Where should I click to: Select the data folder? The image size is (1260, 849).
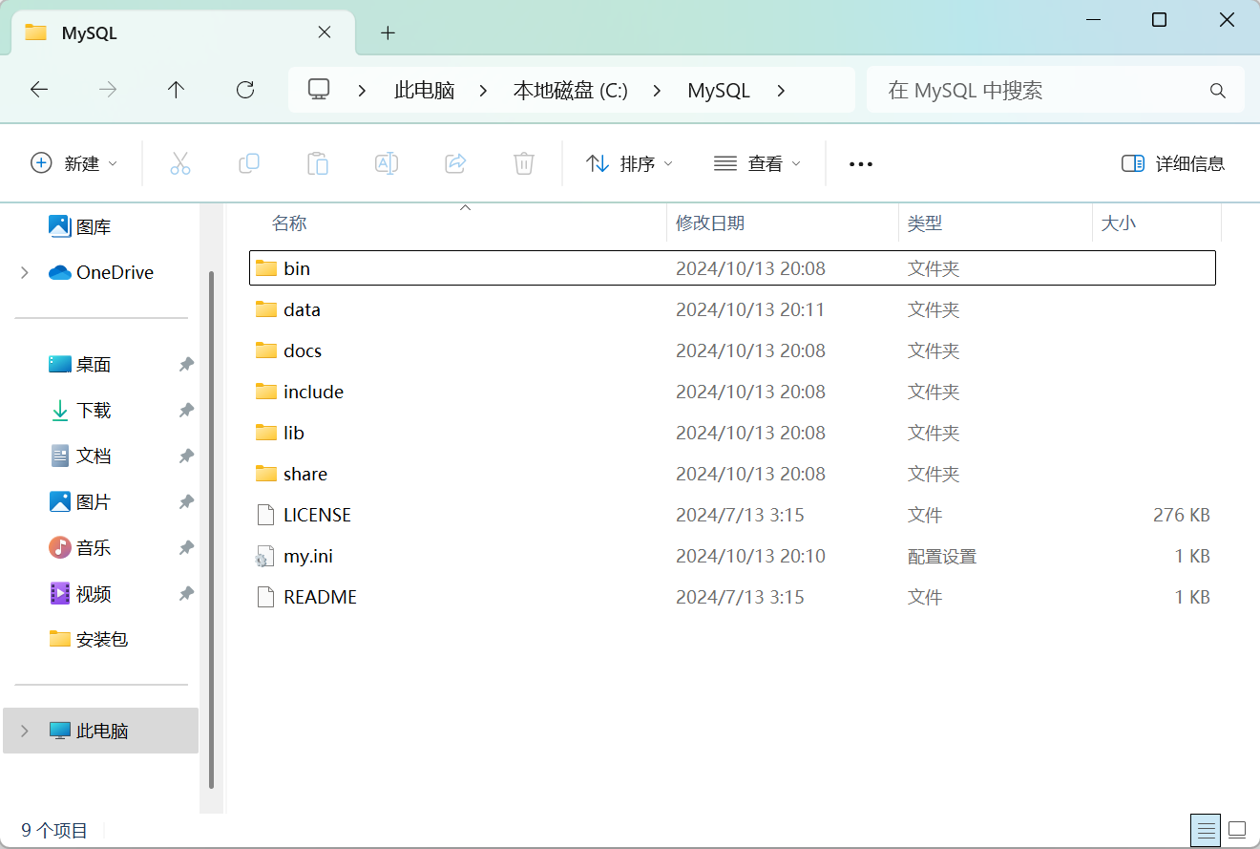732,309
